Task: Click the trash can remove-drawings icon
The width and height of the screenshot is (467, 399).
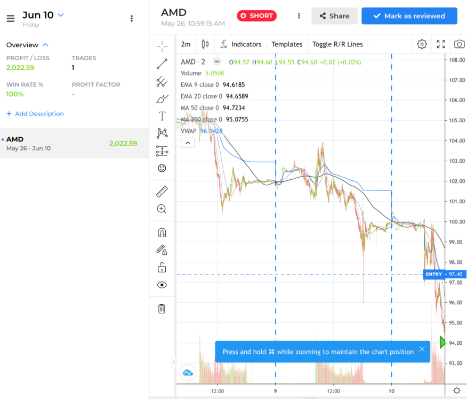Action: [x=162, y=309]
